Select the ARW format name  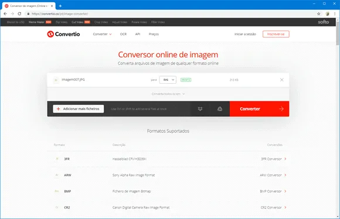tap(67, 175)
